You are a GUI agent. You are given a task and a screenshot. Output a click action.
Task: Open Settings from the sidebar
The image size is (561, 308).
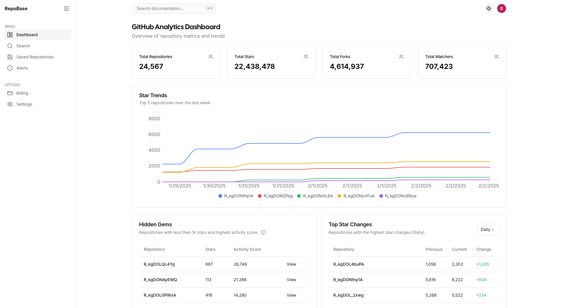coord(24,104)
